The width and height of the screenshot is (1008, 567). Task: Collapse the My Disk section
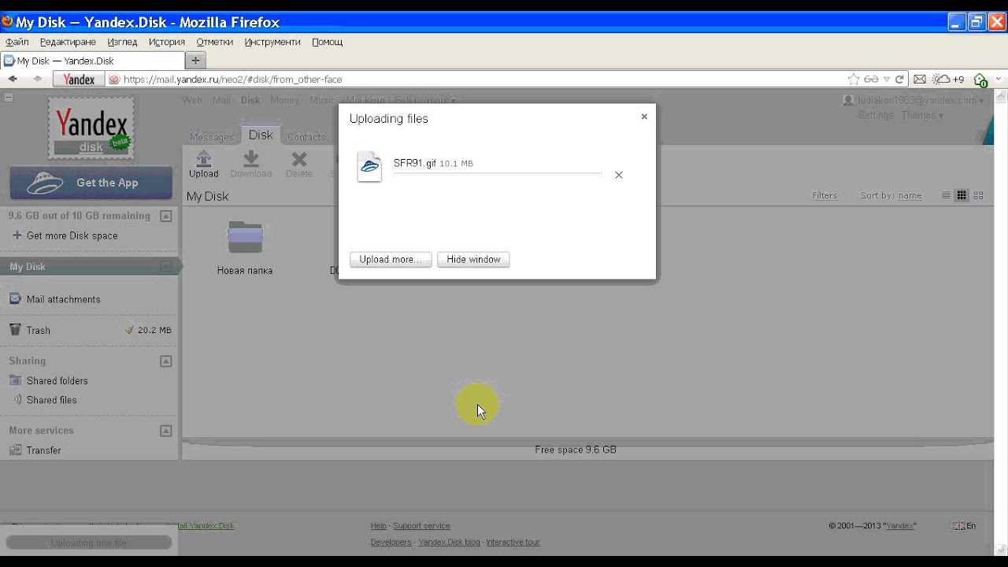(166, 267)
